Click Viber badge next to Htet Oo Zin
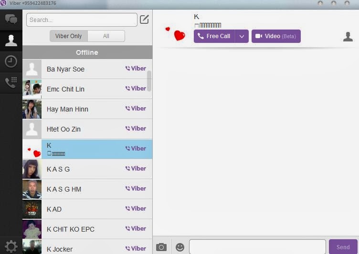This screenshot has width=359, height=254. (136, 128)
